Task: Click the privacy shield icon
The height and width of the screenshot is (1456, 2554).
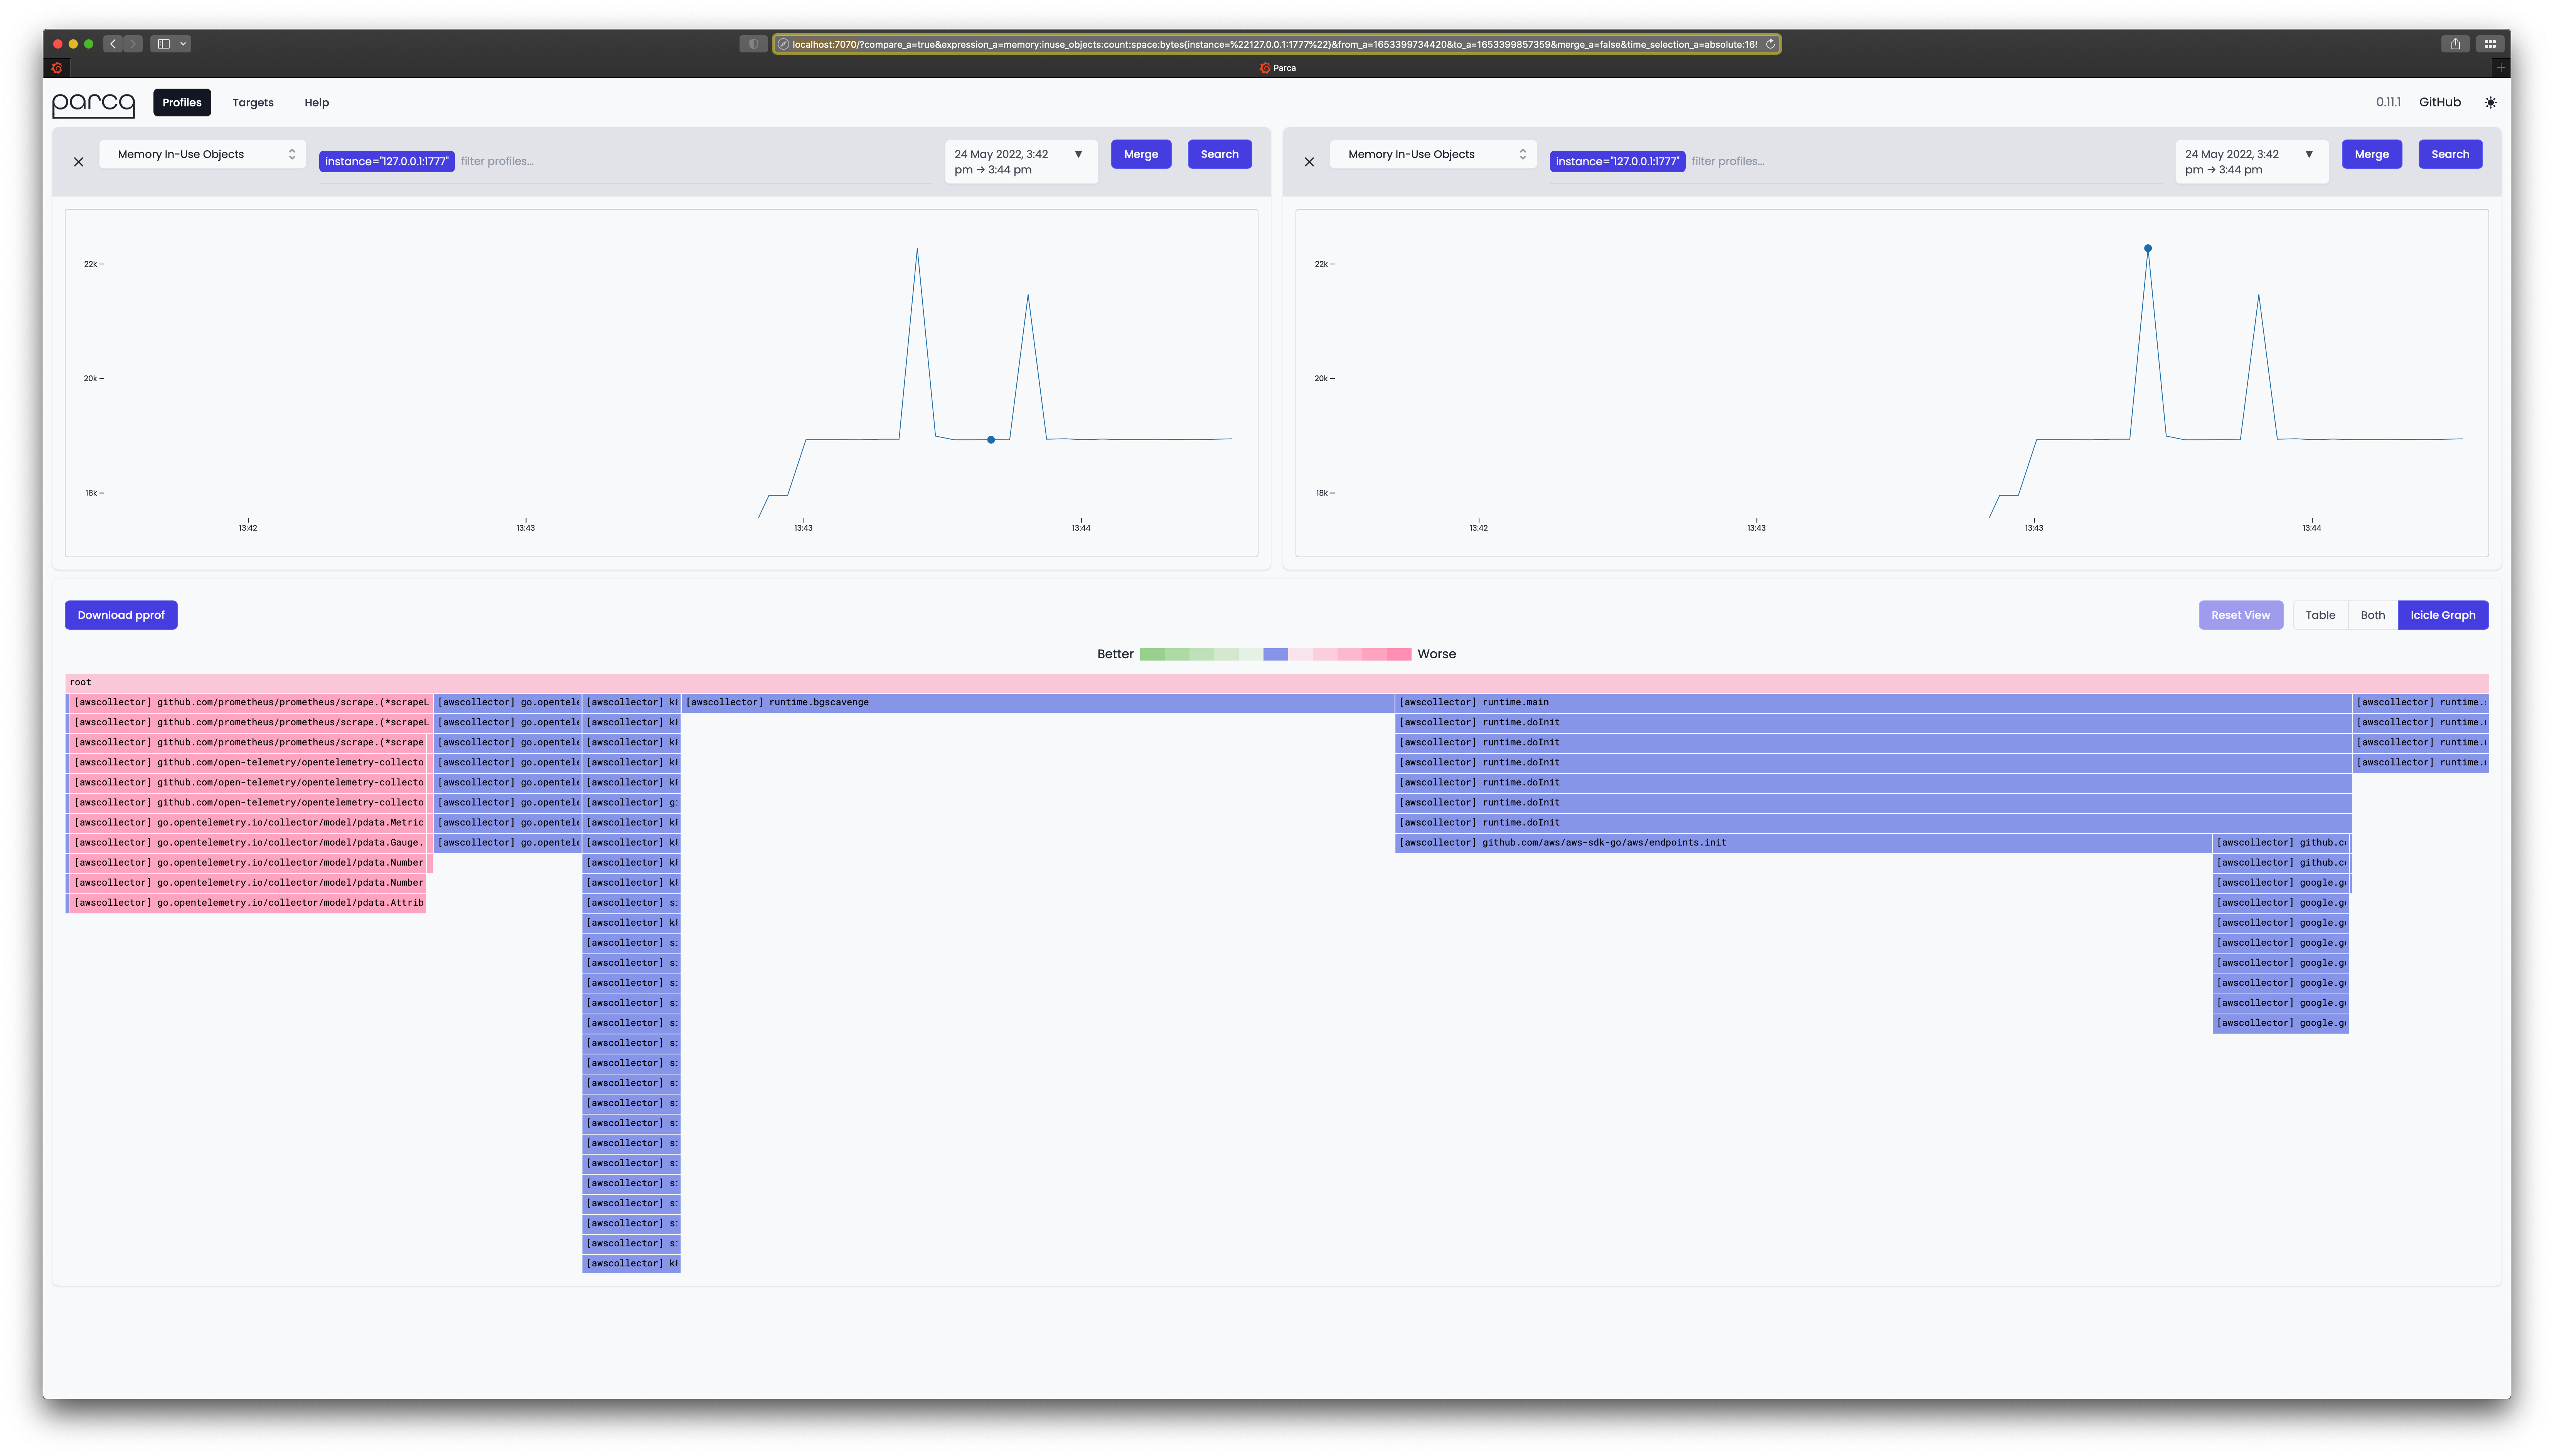Action: 753,44
